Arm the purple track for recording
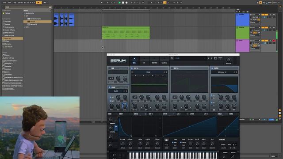Image resolution: width=283 pixels, height=159 pixels. [x=274, y=41]
